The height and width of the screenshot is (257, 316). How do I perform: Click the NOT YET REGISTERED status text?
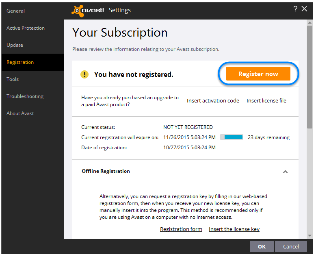(x=188, y=127)
